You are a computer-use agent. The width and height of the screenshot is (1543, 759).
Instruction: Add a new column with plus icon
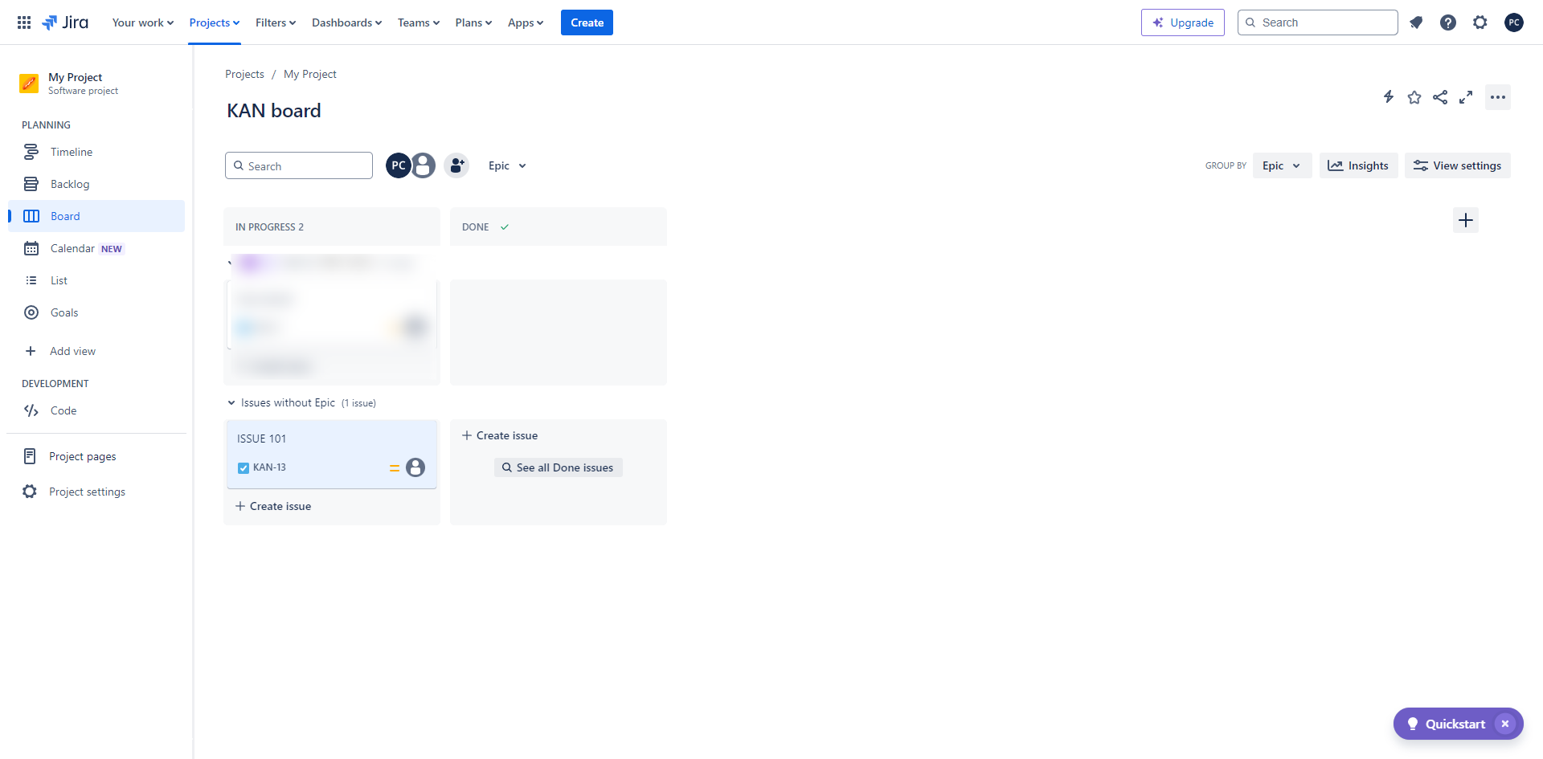1466,220
